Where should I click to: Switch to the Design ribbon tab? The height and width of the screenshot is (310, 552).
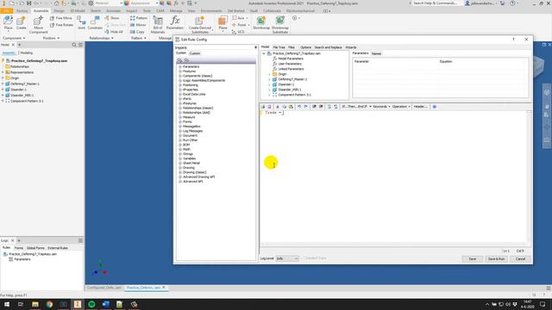59,11
